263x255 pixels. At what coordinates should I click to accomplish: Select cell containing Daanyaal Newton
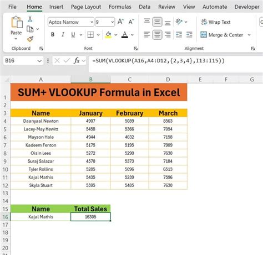41,121
